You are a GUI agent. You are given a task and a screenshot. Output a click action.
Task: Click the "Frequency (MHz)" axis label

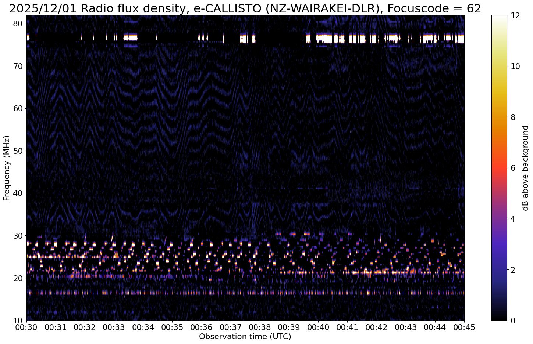point(7,168)
